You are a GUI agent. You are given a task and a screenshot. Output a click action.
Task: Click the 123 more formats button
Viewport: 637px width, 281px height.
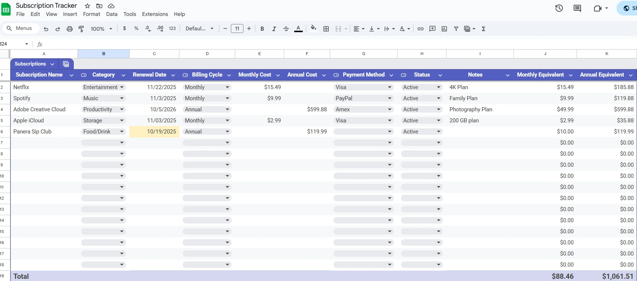coord(172,28)
